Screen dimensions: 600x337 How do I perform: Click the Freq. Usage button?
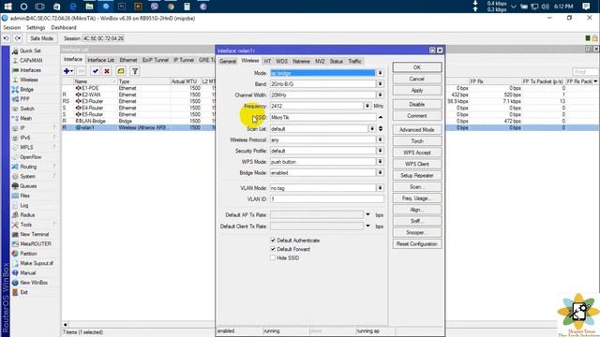click(417, 198)
